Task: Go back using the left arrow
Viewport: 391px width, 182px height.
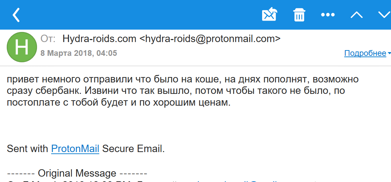Action: 16,15
